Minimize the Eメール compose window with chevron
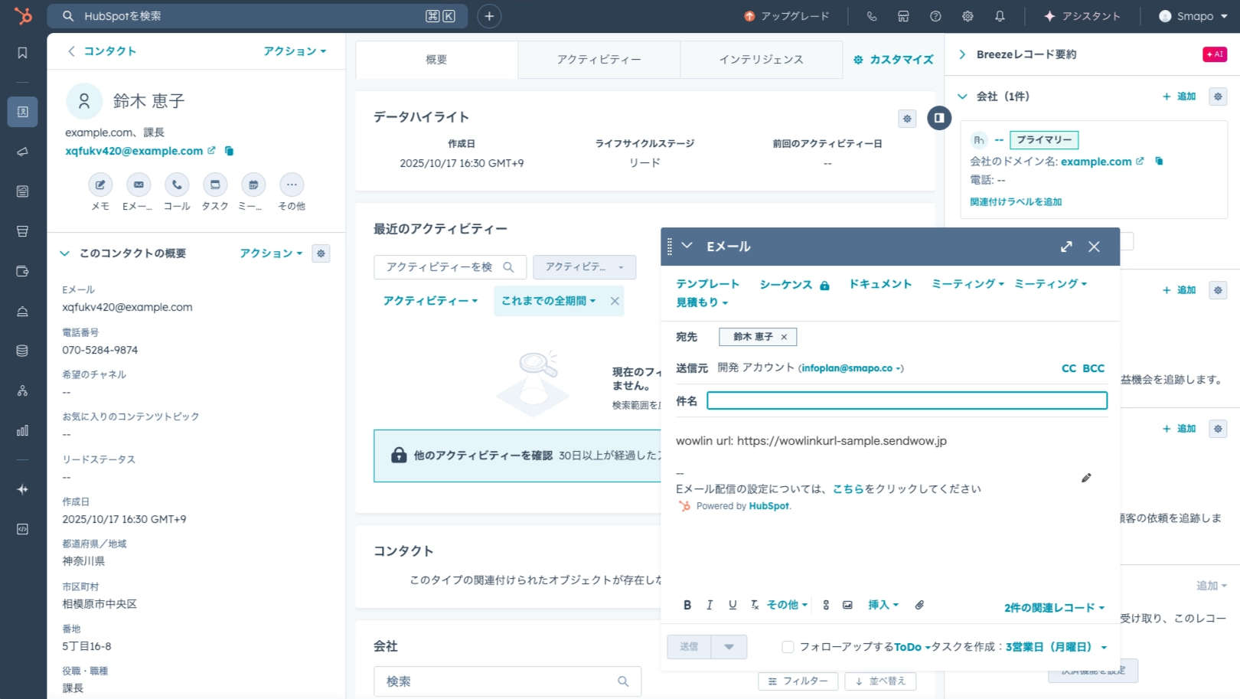The image size is (1240, 699). 687,246
